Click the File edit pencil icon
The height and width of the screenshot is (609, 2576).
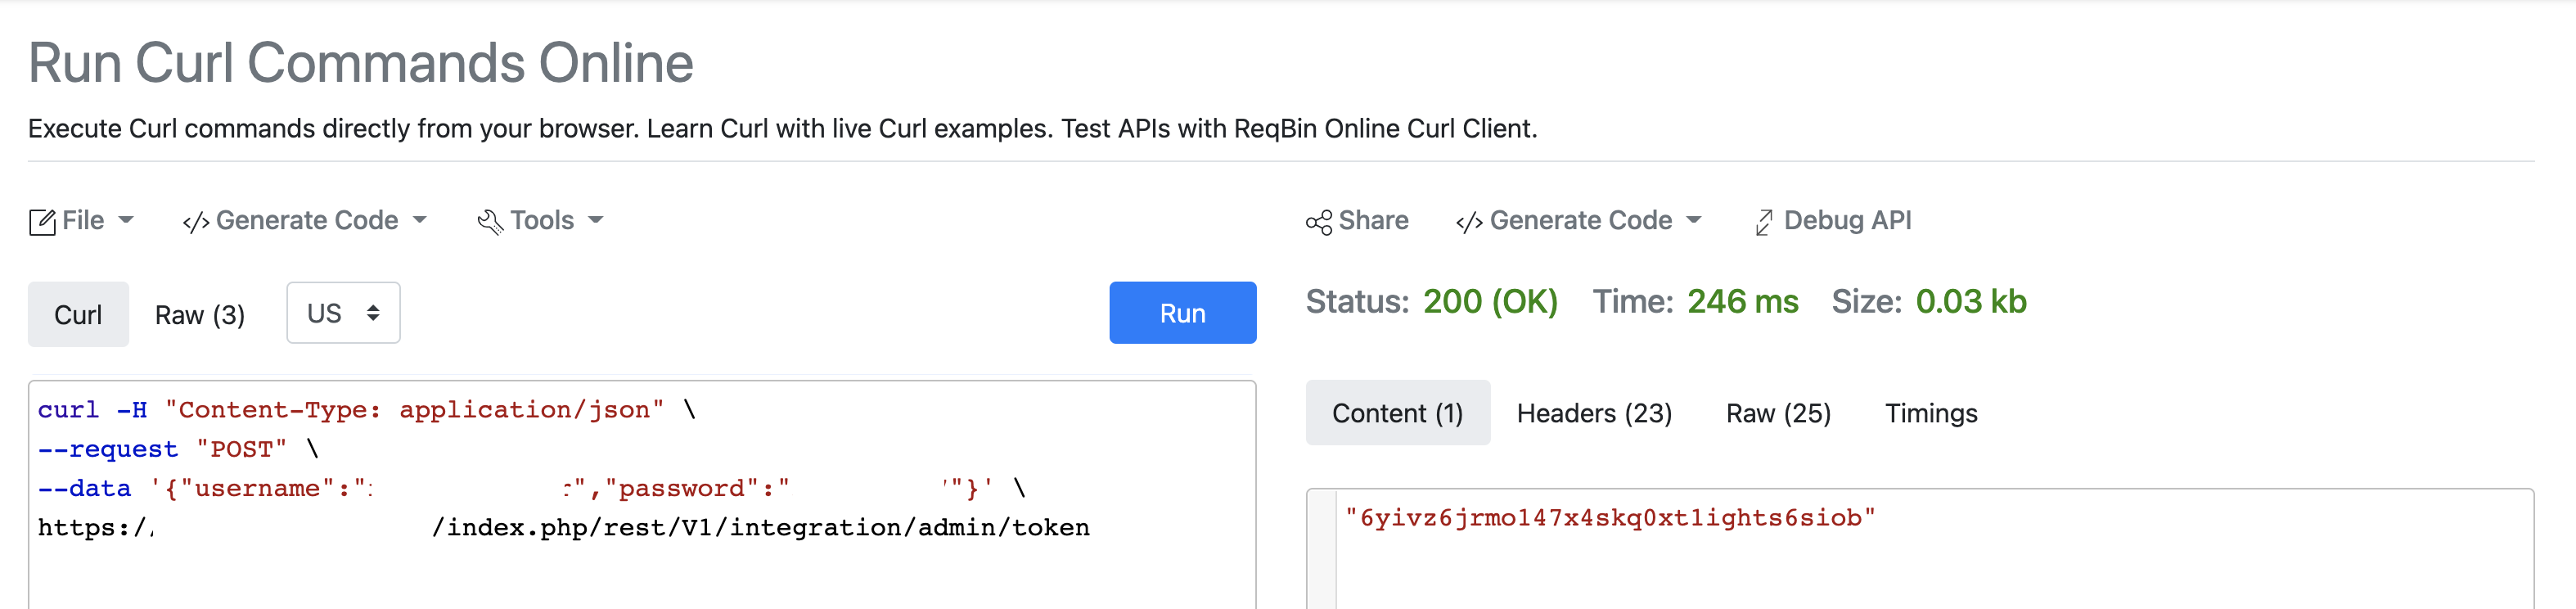pyautogui.click(x=42, y=221)
